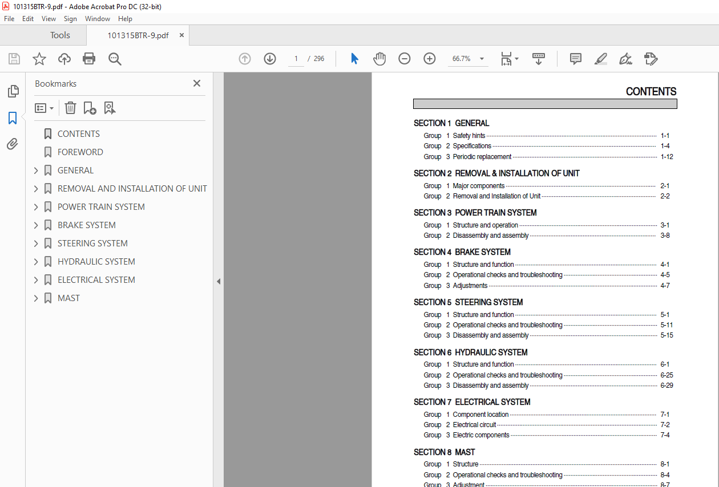Open the File menu
This screenshot has width=719, height=487.
click(x=9, y=19)
